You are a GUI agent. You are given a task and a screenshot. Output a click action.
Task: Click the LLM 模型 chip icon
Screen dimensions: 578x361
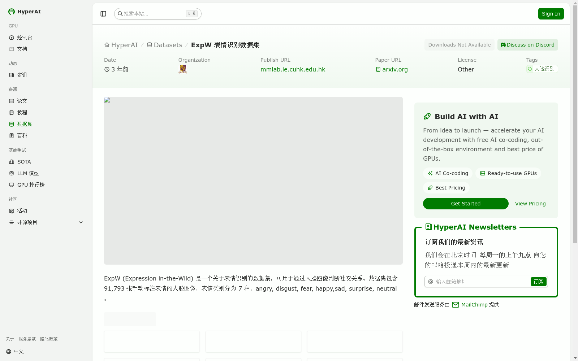[12, 173]
